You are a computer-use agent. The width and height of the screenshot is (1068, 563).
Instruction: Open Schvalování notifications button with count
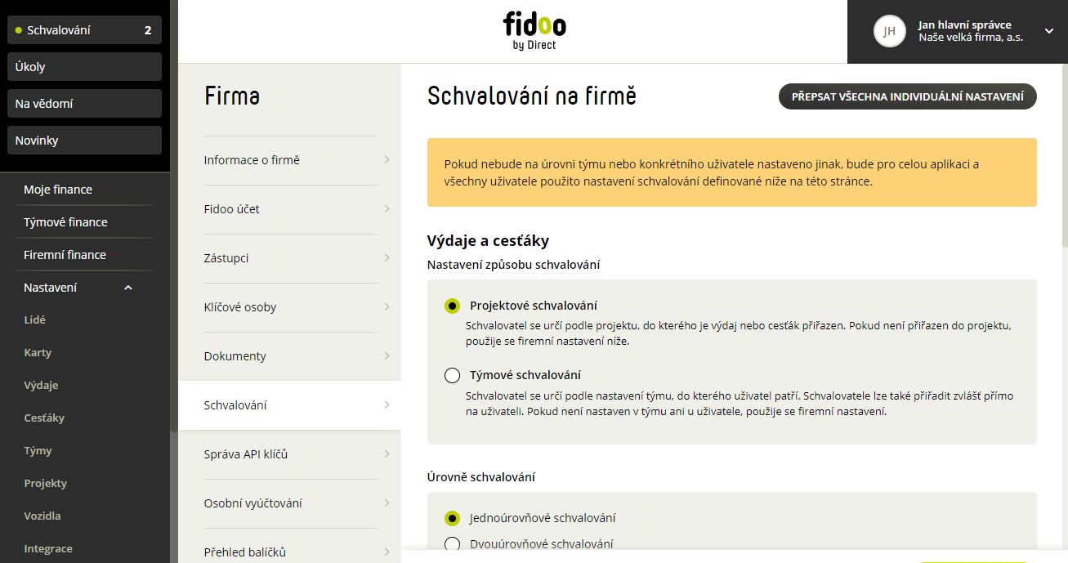coord(85,30)
